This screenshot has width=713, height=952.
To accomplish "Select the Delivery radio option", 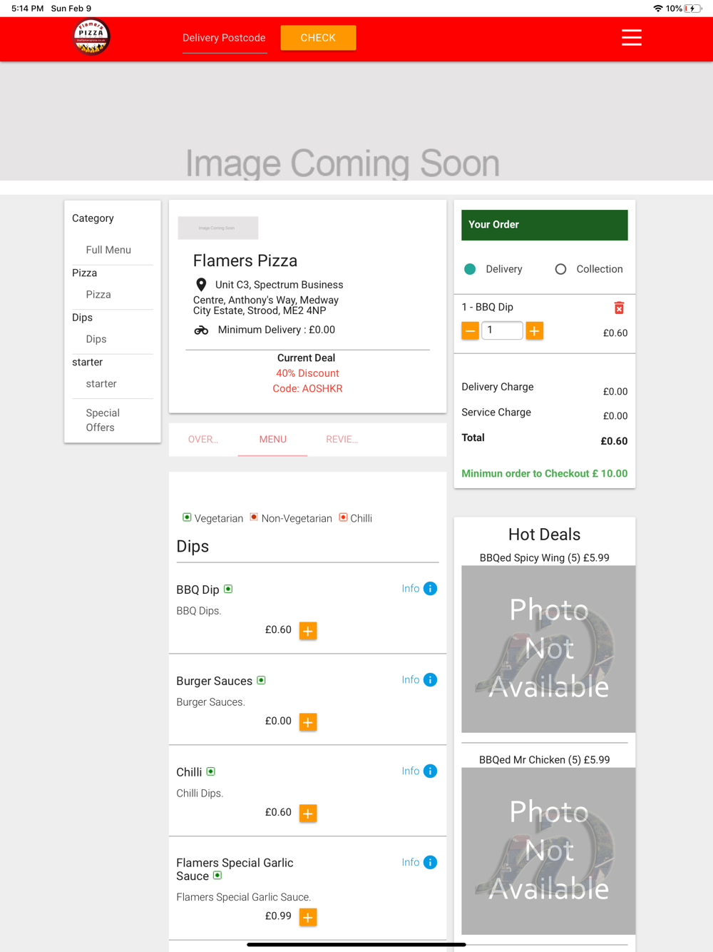I will click(470, 269).
